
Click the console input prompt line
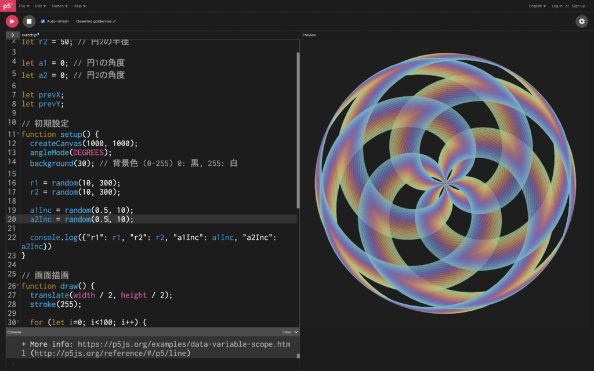tap(153, 364)
